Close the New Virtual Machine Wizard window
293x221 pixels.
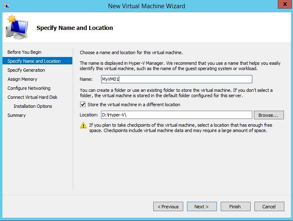point(285,4)
